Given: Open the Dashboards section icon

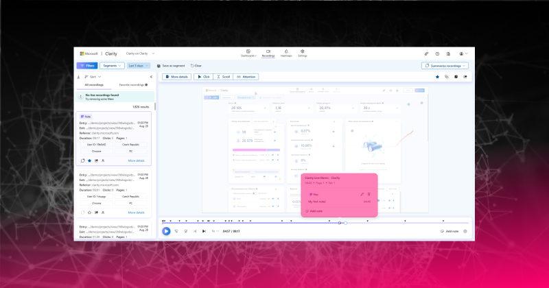Looking at the screenshot, I should [x=248, y=51].
